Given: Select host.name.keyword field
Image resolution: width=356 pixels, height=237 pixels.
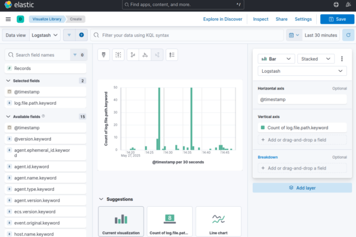Looking at the screenshot, I should (x=46, y=233).
